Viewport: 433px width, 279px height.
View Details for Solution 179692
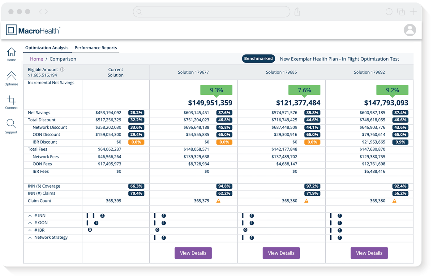point(369,253)
